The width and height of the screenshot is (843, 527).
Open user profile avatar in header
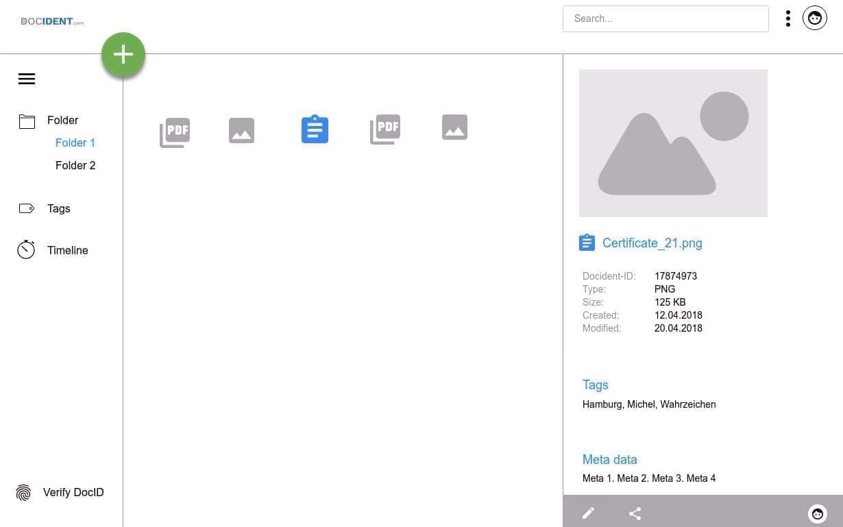[x=814, y=19]
